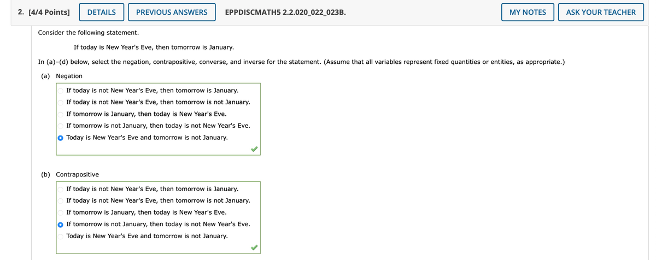The width and height of the screenshot is (656, 260).
Task: Click the statement 'If today is New Year's Eve, then tomorrow is January'
Action: tap(154, 48)
